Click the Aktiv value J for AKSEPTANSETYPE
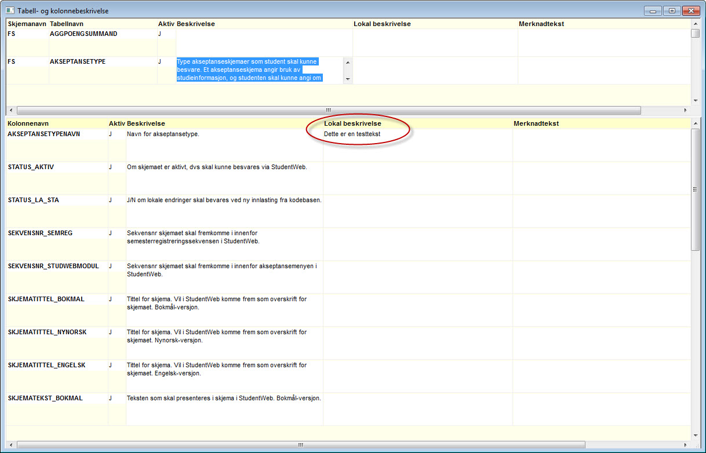Image resolution: width=706 pixels, height=453 pixels. point(160,61)
